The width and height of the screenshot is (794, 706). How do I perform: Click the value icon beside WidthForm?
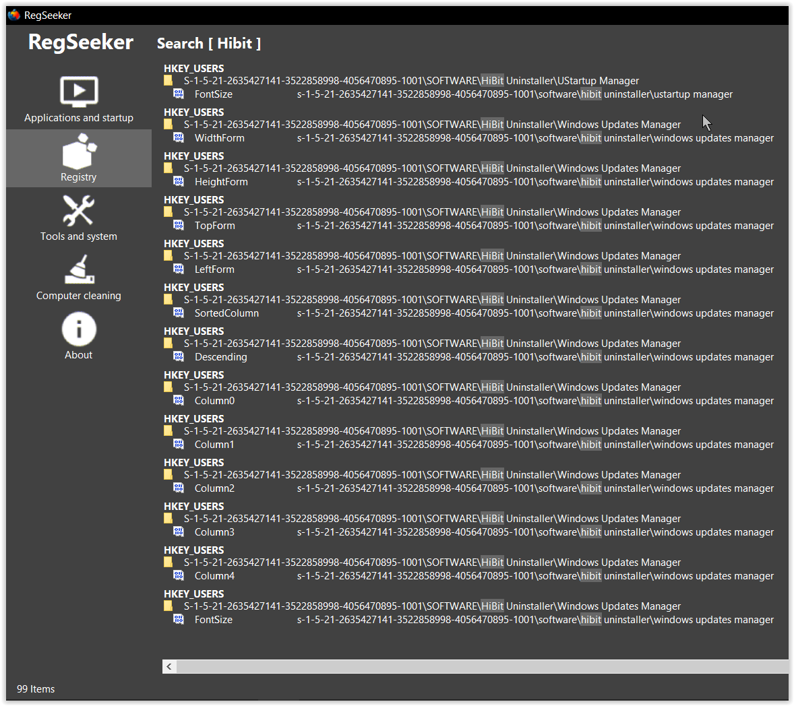point(179,137)
